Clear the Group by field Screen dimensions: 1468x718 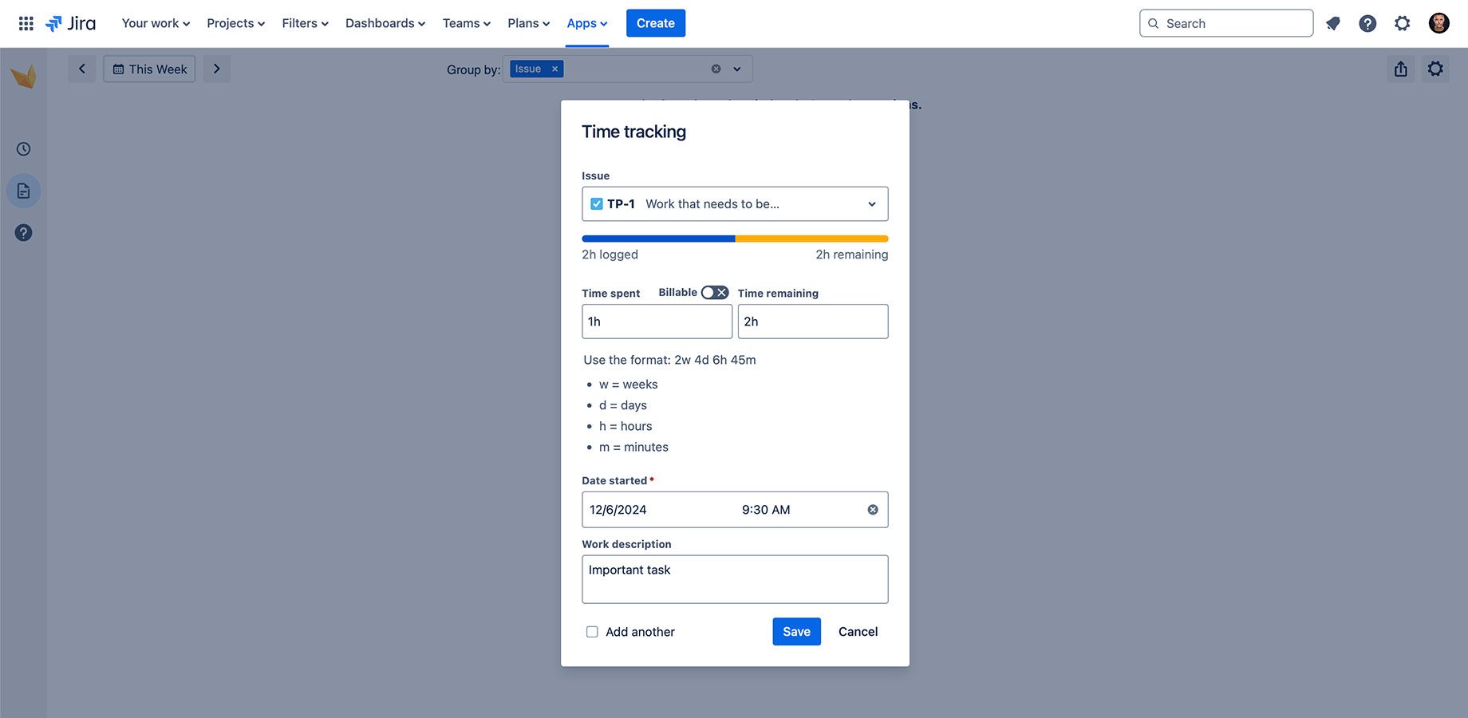coord(716,69)
